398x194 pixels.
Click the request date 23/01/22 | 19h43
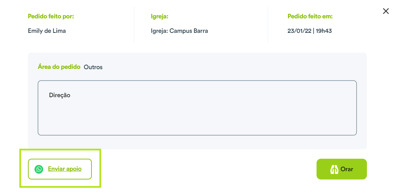point(309,31)
